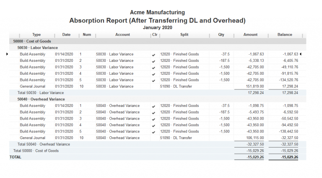The image size is (322, 178).
Task: Click cleared checkmark on Labor Variance Num 5
Action: [x=153, y=80]
